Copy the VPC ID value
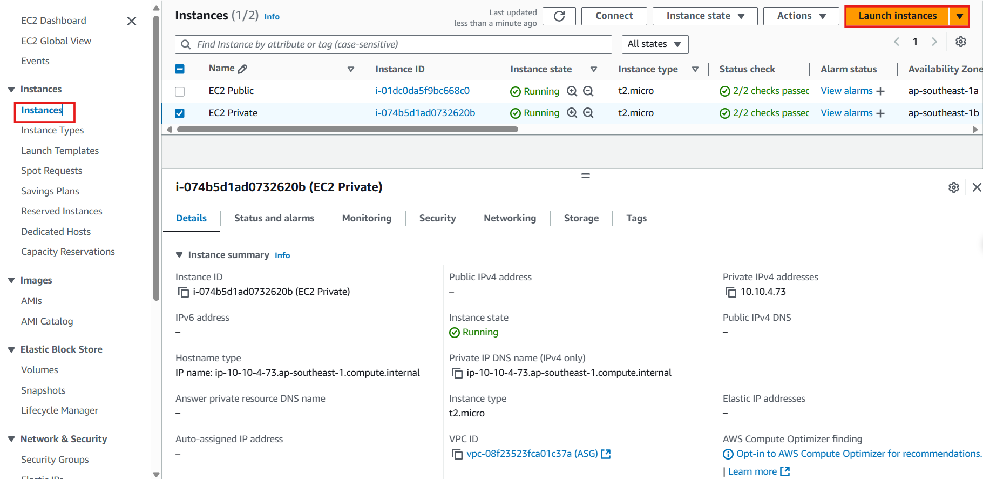This screenshot has height=479, width=983. 457,454
